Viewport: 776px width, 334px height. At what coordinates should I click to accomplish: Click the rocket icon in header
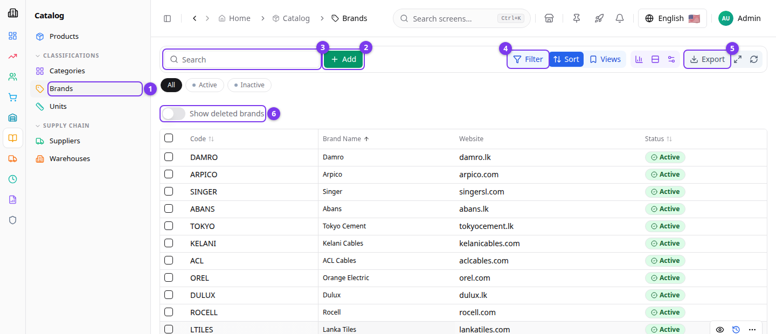tap(599, 18)
